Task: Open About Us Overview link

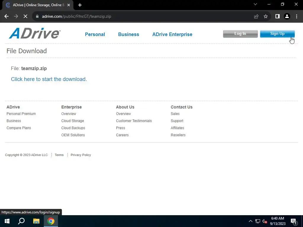Action: tap(123, 114)
